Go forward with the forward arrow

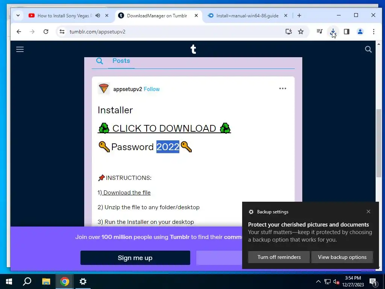click(32, 32)
